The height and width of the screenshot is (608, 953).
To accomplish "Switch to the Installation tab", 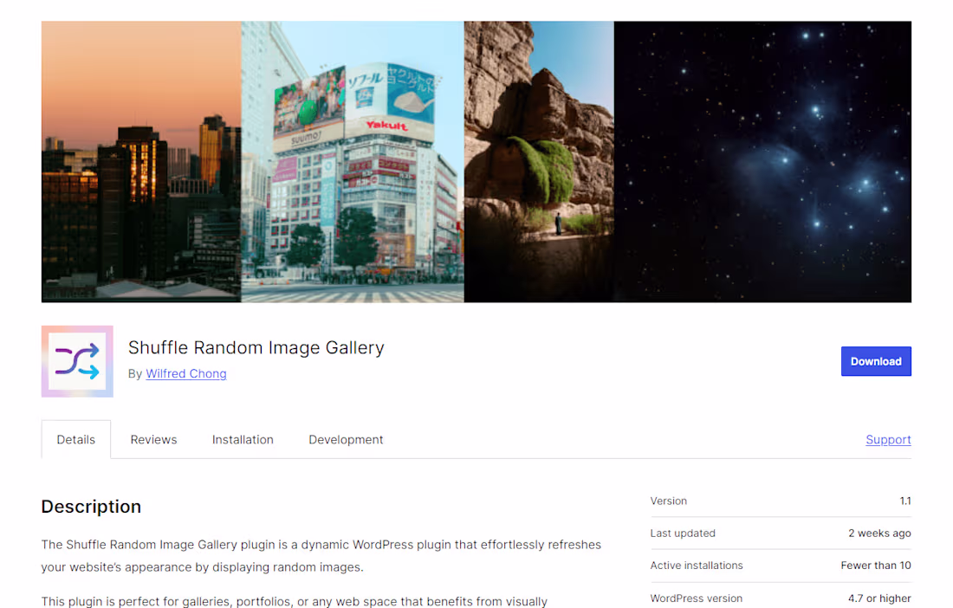I will pyautogui.click(x=243, y=440).
